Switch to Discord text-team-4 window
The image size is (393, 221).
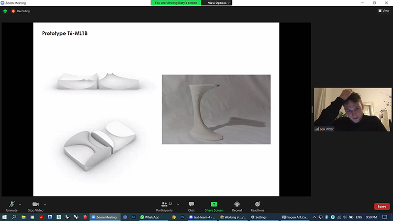pos(202,217)
